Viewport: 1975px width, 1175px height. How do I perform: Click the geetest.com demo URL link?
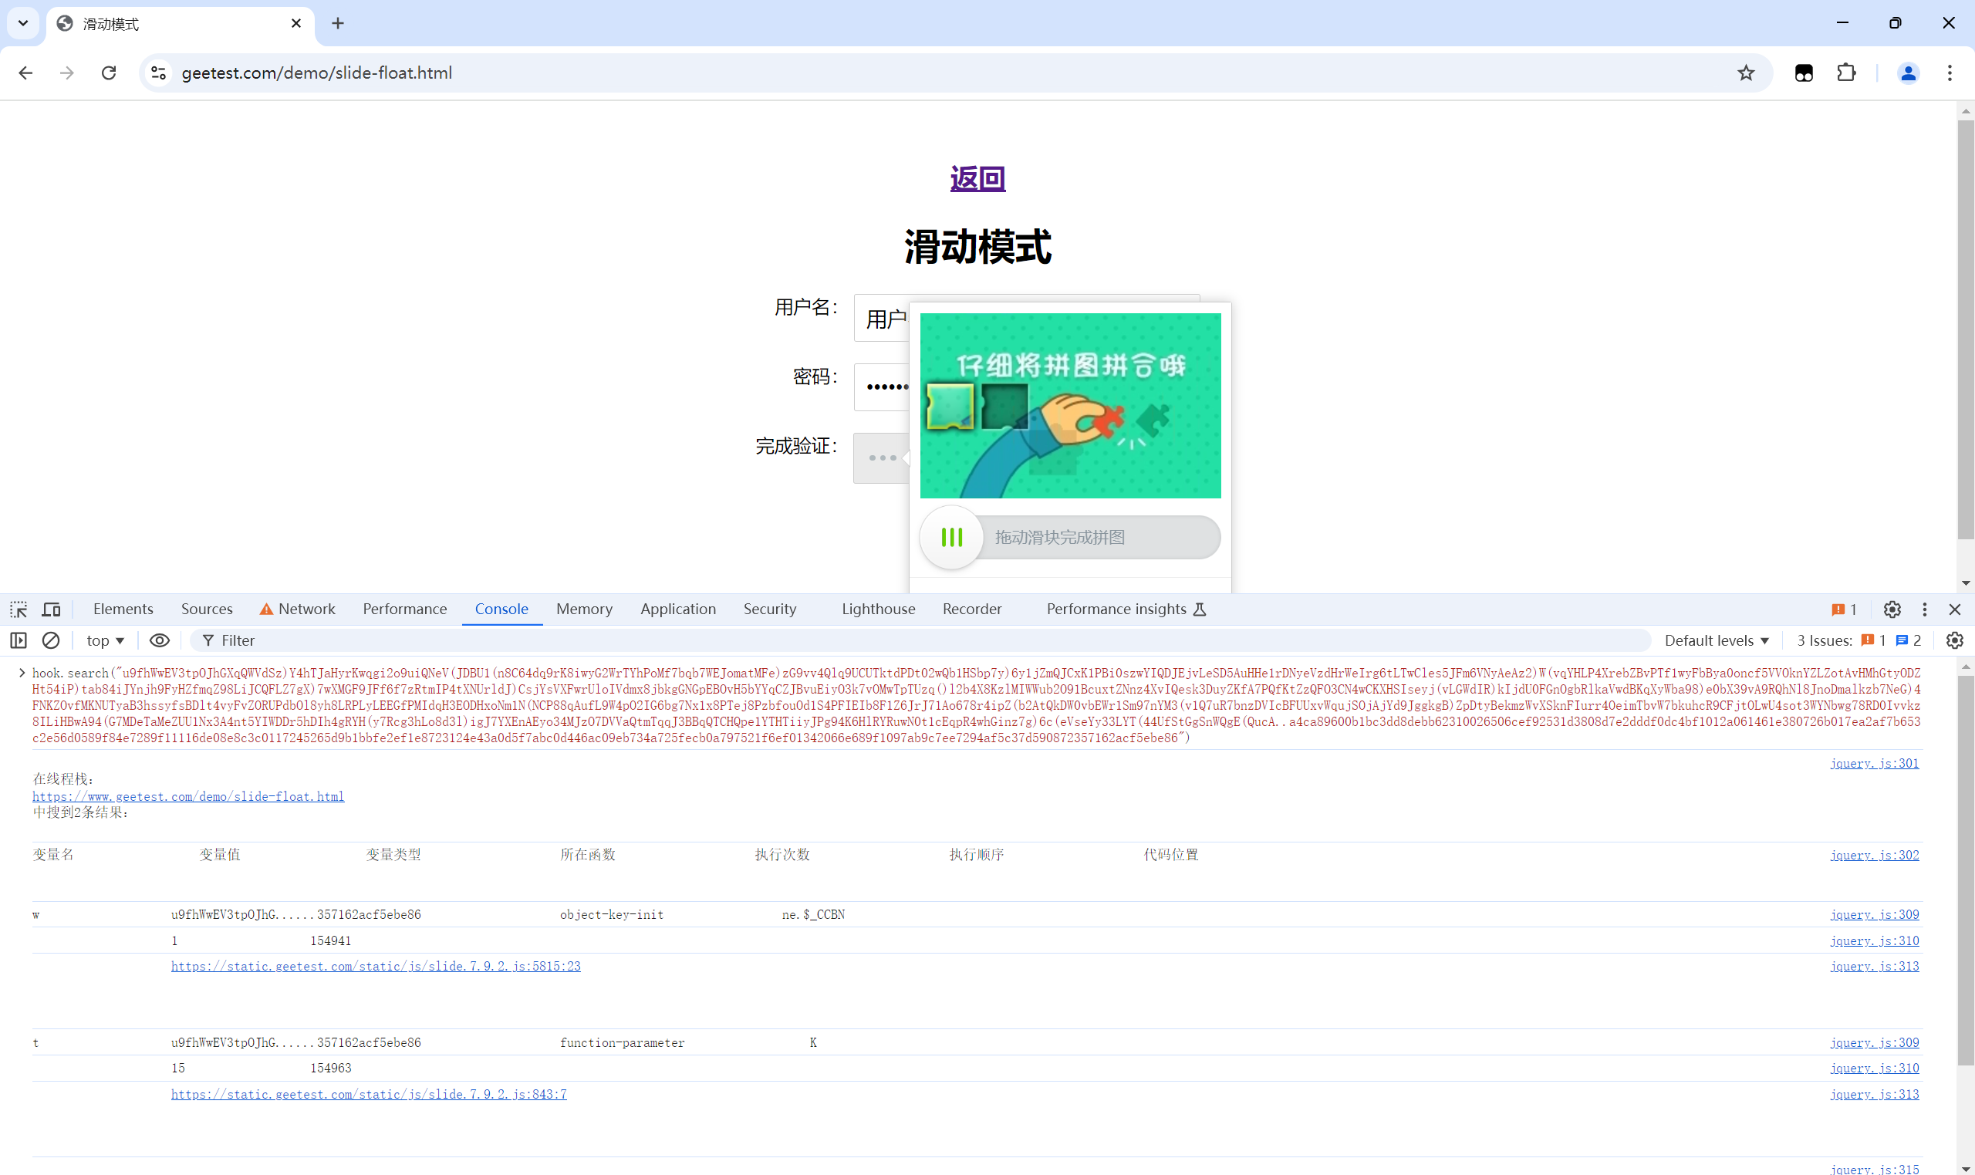(186, 797)
